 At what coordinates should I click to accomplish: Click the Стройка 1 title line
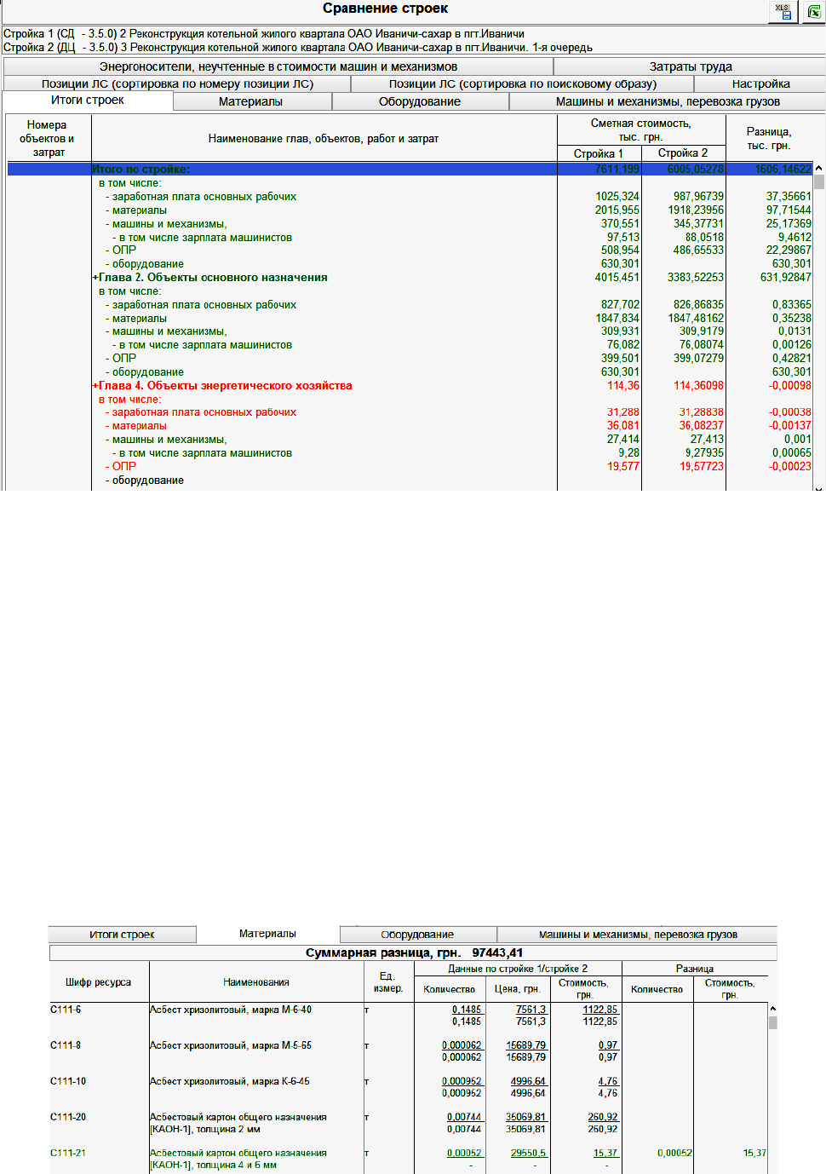pyautogui.click(x=264, y=34)
